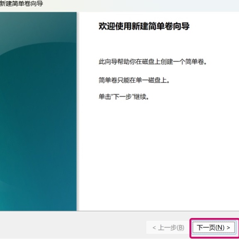Image resolution: width=239 pixels, height=240 pixels.
Task: Click the line 单击"下一步"继续。
Action: pyautogui.click(x=124, y=97)
